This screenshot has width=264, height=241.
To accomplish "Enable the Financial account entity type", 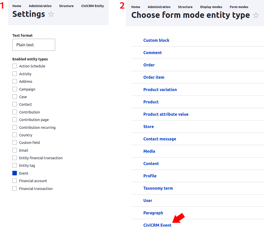I will click(15, 181).
